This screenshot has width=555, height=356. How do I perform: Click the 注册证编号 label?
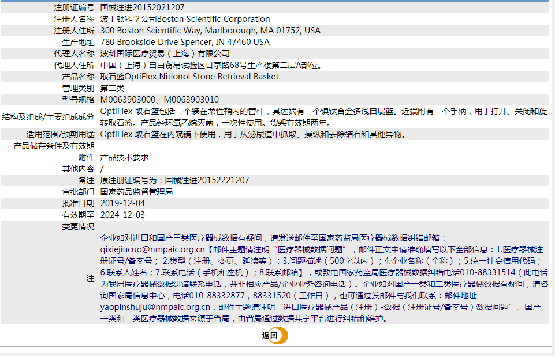(74, 7)
